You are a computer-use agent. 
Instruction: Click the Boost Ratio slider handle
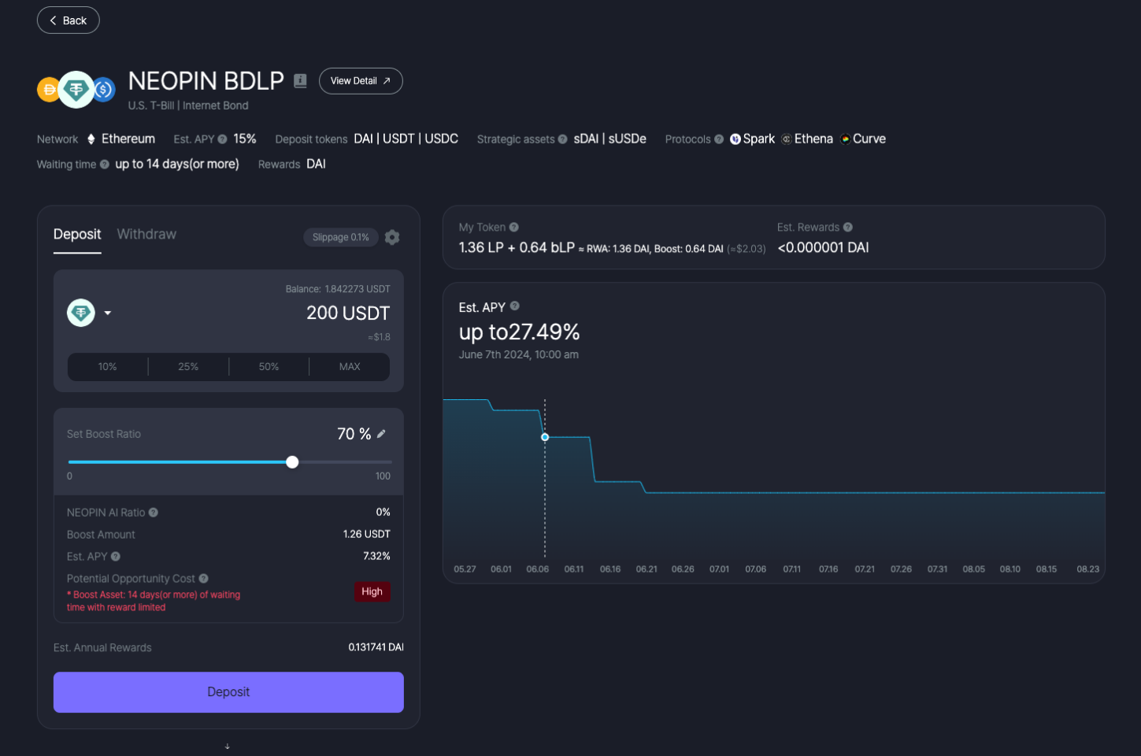(292, 462)
